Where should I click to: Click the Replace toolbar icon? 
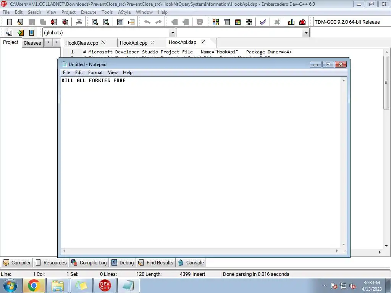tap(106, 22)
